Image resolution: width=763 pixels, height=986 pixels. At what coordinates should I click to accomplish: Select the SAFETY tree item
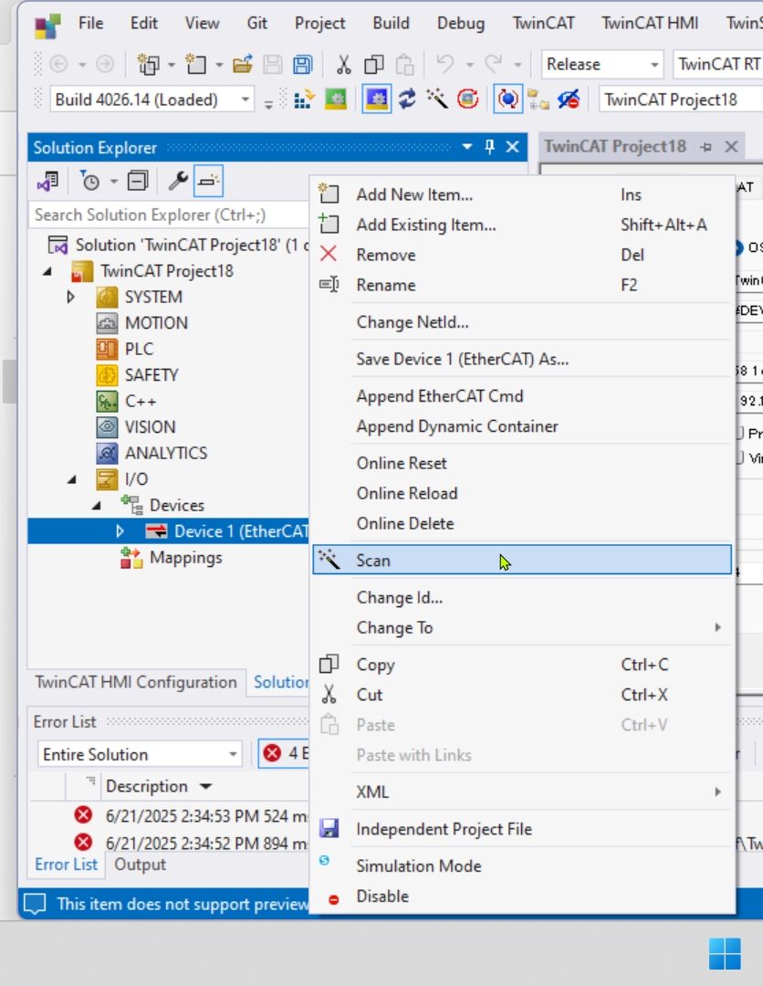point(152,375)
